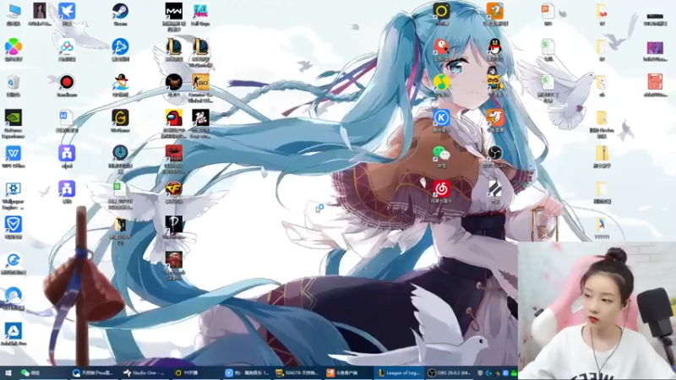Open the Douyu live icon beside Kugou
The height and width of the screenshot is (380, 676).
495,117
